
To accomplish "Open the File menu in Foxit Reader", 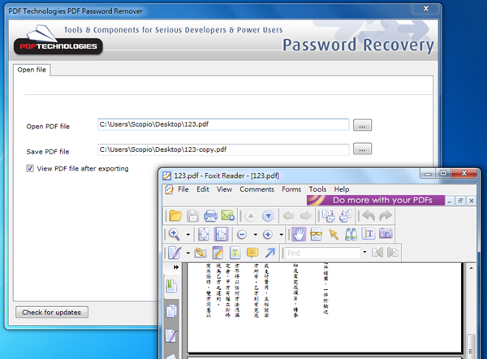I will pyautogui.click(x=183, y=189).
